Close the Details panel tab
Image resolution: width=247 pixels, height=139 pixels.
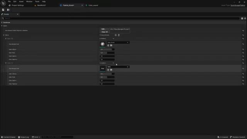18,14
